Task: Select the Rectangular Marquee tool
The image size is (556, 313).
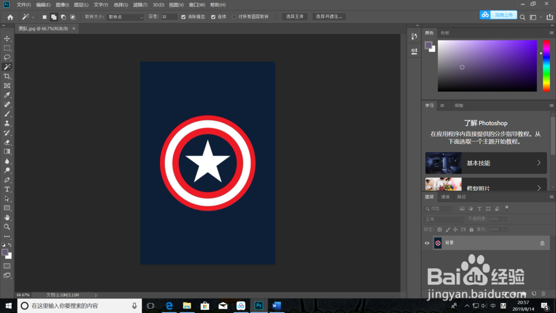Action: [7, 48]
